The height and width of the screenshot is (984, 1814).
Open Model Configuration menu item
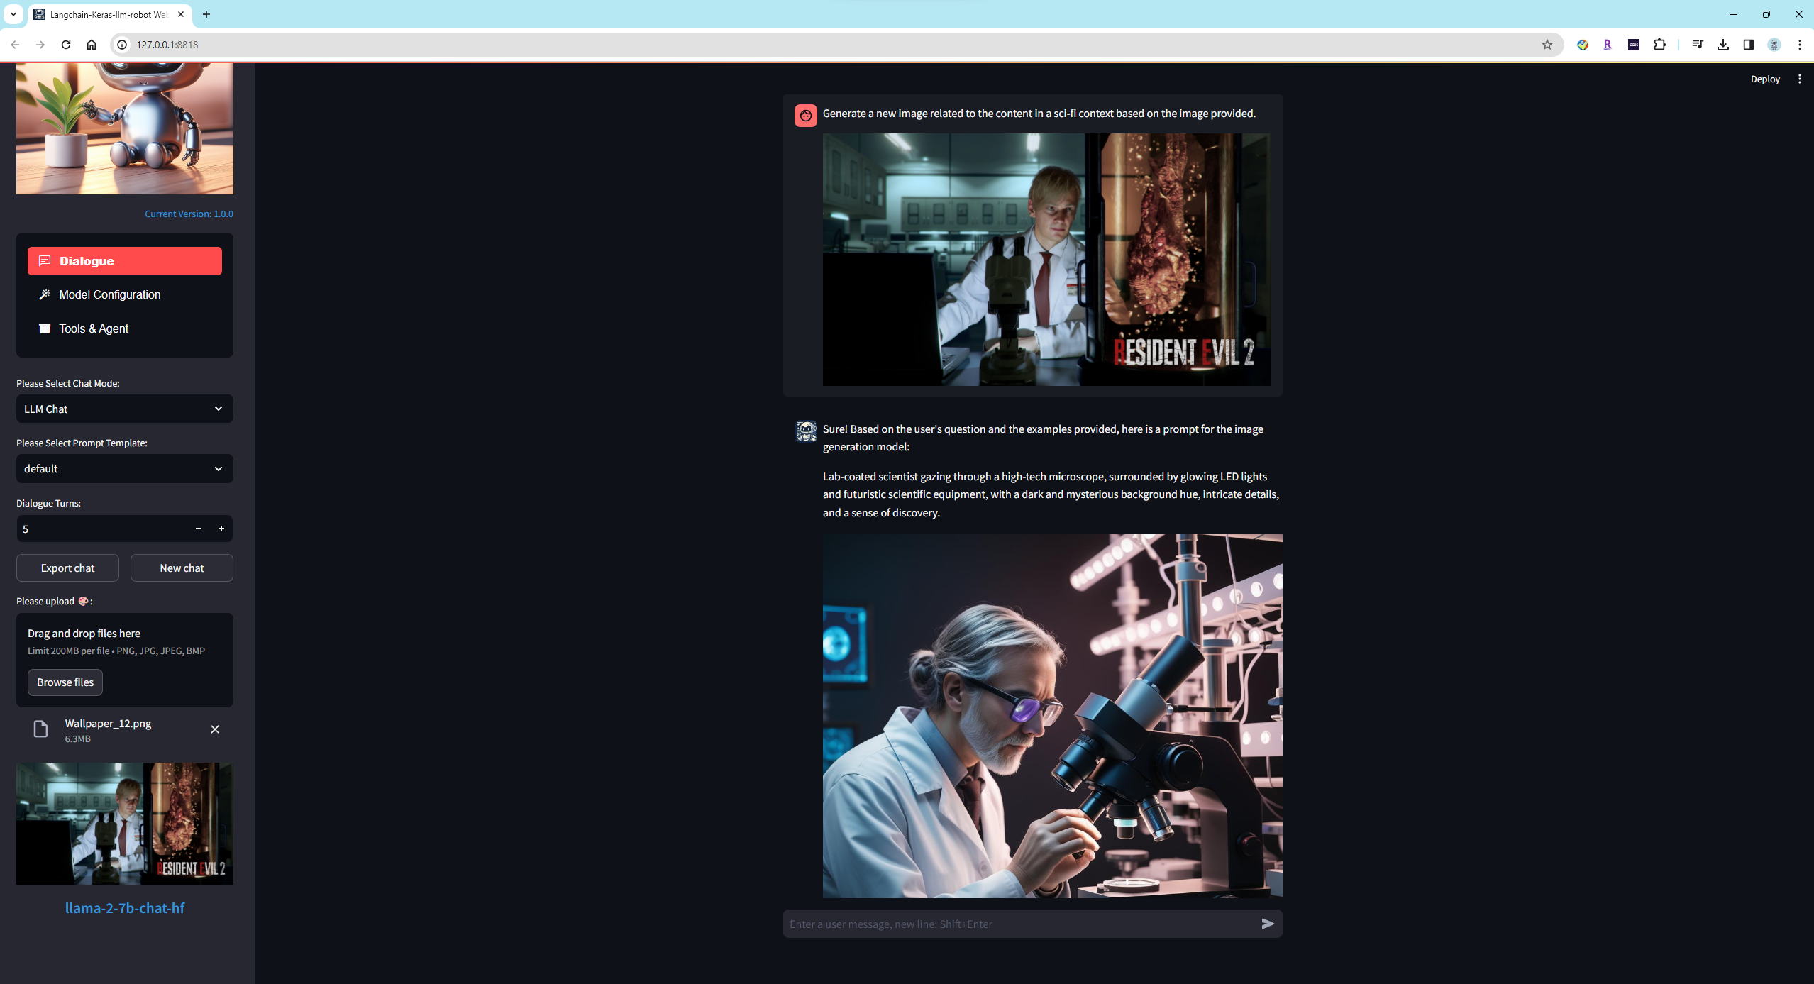pyautogui.click(x=110, y=294)
